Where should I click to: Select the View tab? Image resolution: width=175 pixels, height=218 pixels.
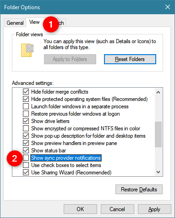coord(34,22)
